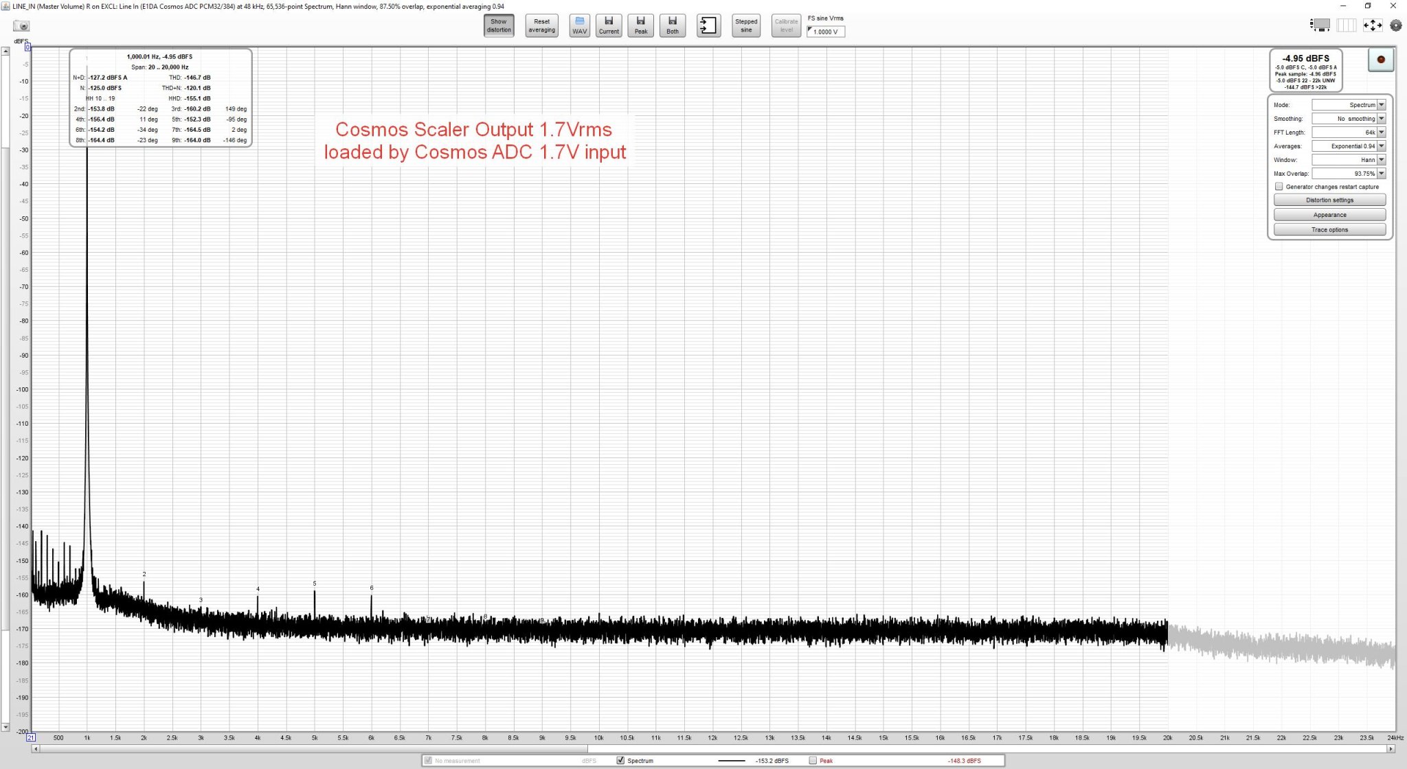Open the Max Overlap dropdown
The image size is (1407, 769).
click(1349, 174)
